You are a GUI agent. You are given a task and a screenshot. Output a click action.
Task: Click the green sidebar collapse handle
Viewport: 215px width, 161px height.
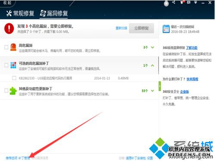coord(160,86)
